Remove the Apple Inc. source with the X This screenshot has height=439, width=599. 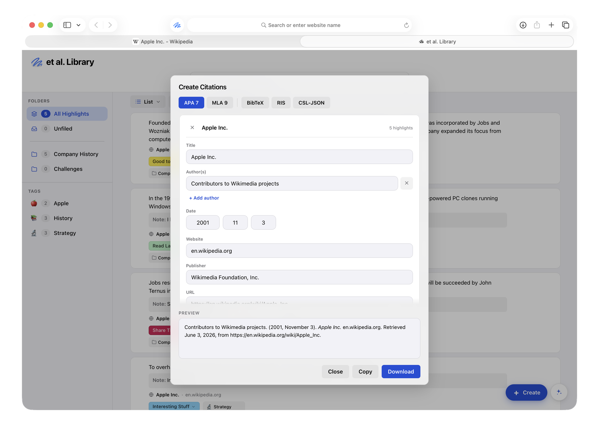[192, 128]
